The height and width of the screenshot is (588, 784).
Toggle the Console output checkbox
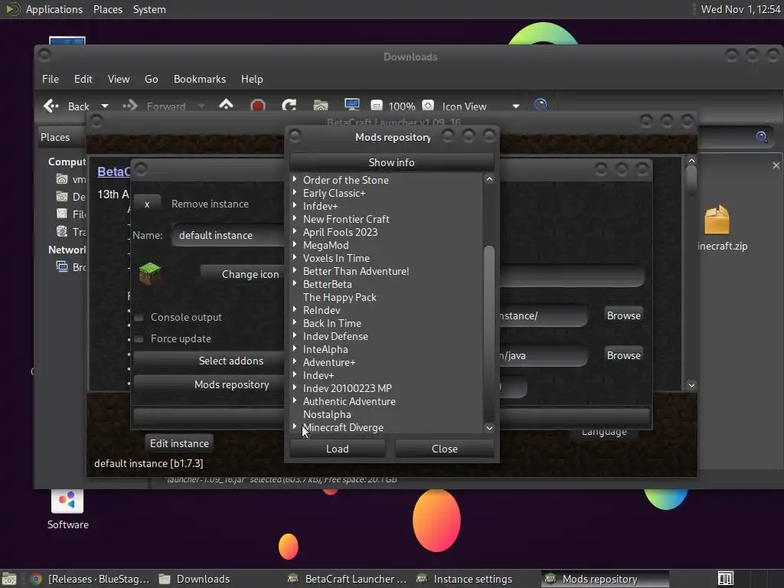click(139, 317)
